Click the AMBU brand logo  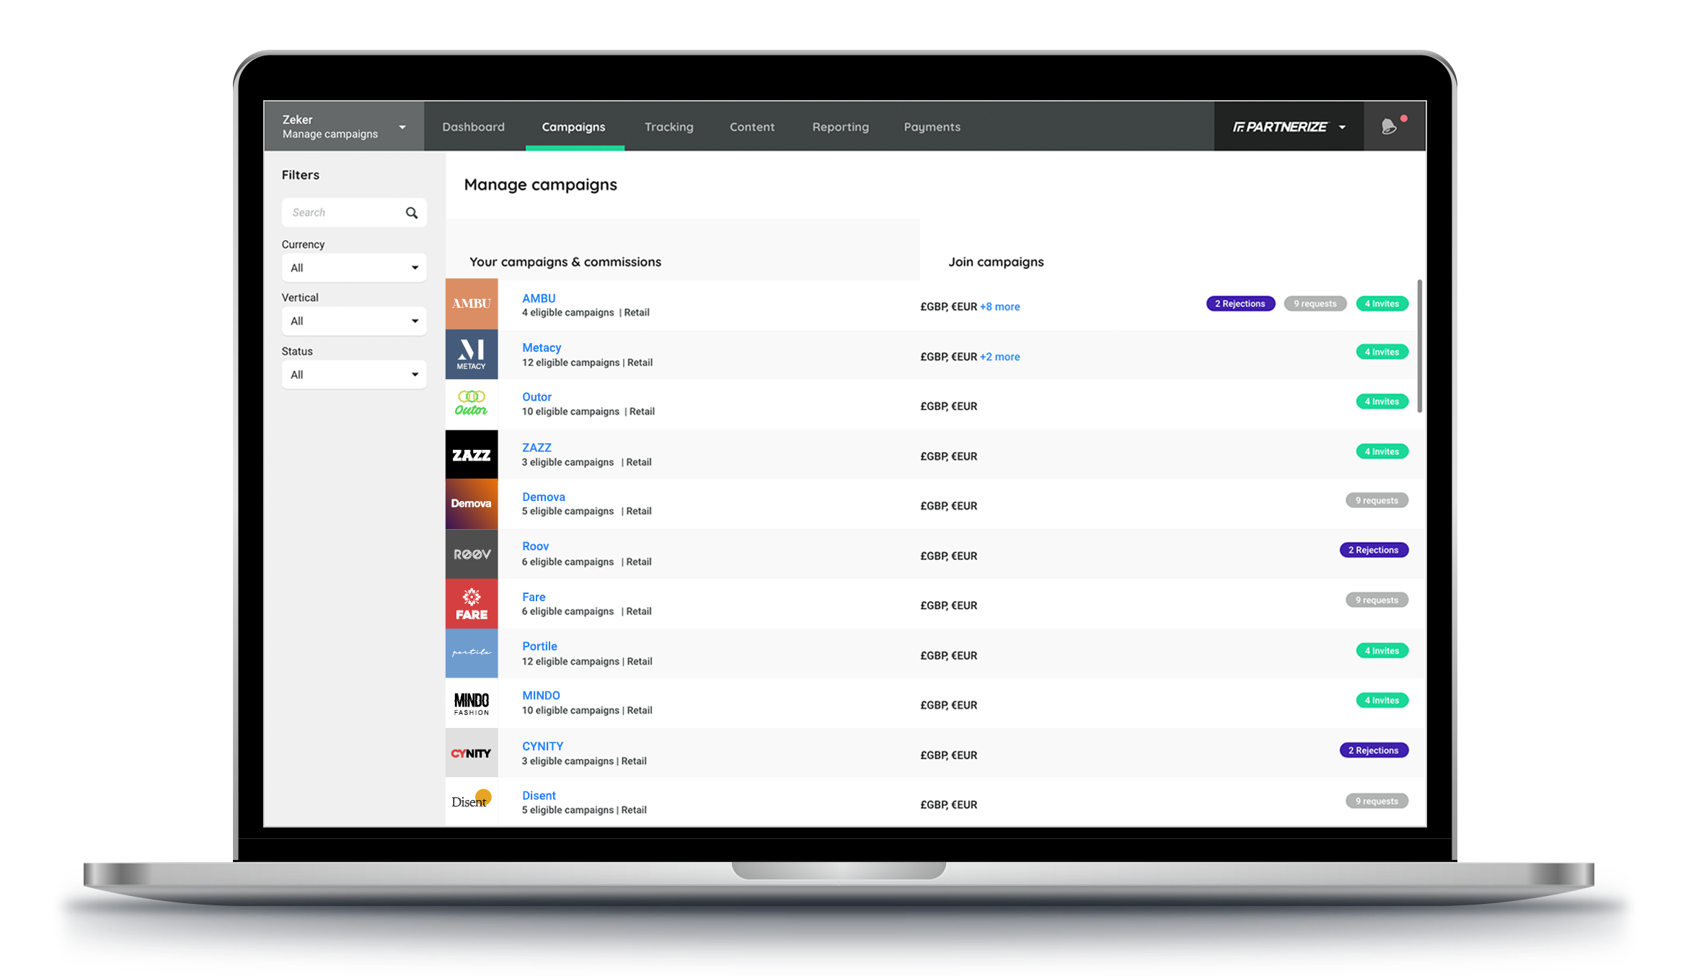[471, 303]
